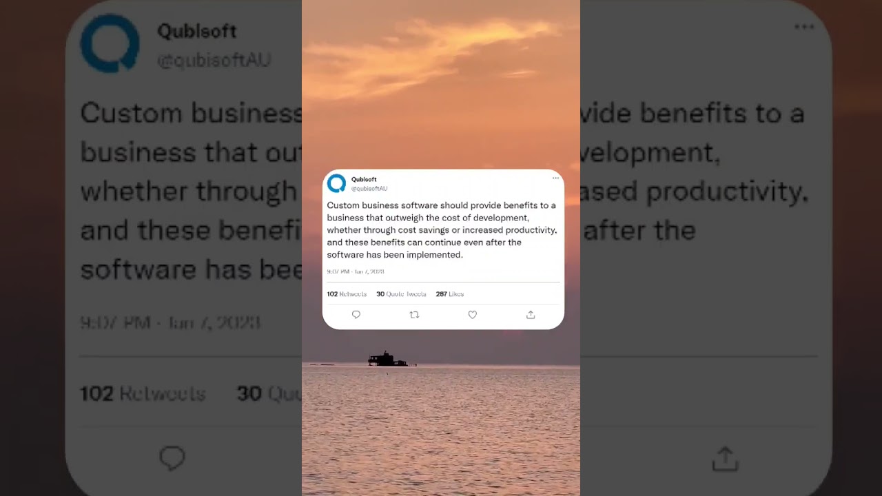Click the boat silhouette on the horizon
This screenshot has height=496, width=882.
(x=388, y=359)
